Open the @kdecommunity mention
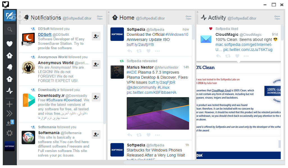288x168 pixels. 141,87
